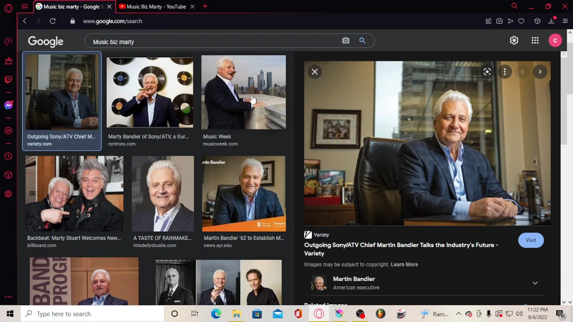This screenshot has width=573, height=322.
Task: Open the hitsdailydouble.com image thumbnail
Action: (163, 194)
